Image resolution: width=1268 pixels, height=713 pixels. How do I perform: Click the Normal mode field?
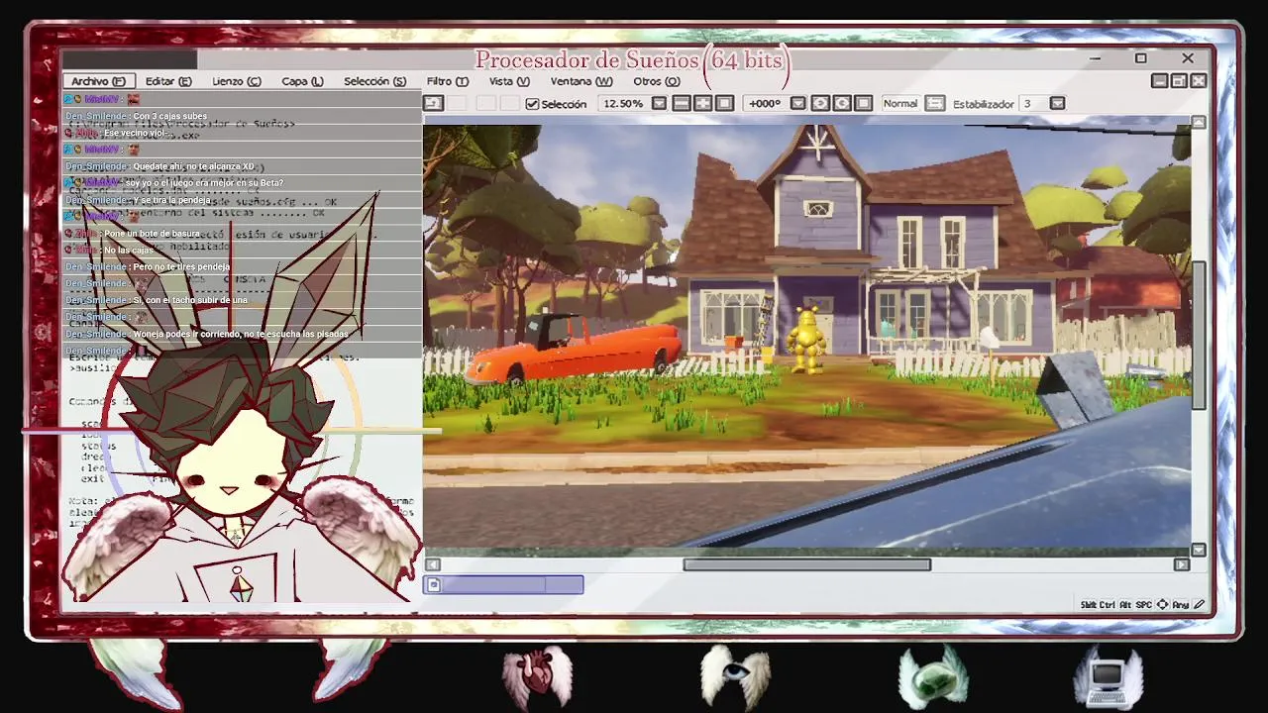tap(900, 103)
